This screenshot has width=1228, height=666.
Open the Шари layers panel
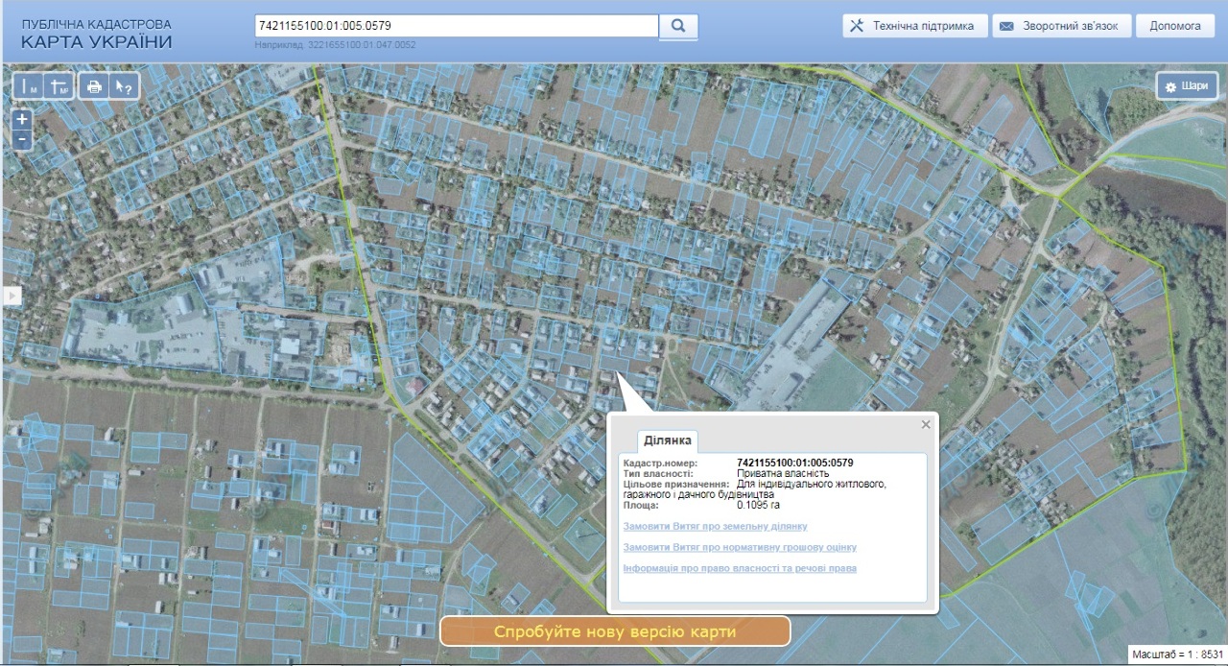coord(1187,85)
